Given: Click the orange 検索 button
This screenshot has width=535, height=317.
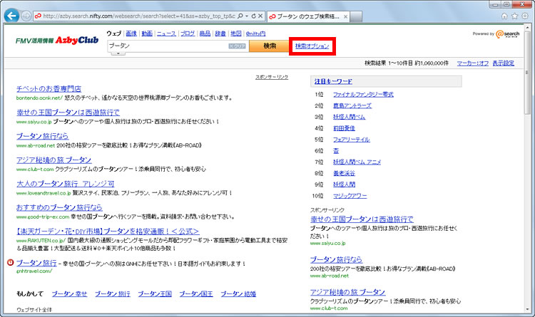Looking at the screenshot, I should [269, 46].
